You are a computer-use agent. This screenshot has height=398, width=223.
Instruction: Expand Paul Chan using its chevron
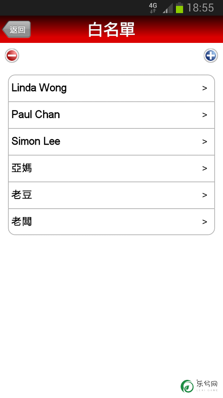click(204, 115)
